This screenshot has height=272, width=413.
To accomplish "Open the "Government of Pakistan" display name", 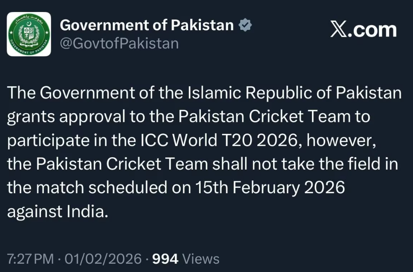I will point(147,25).
